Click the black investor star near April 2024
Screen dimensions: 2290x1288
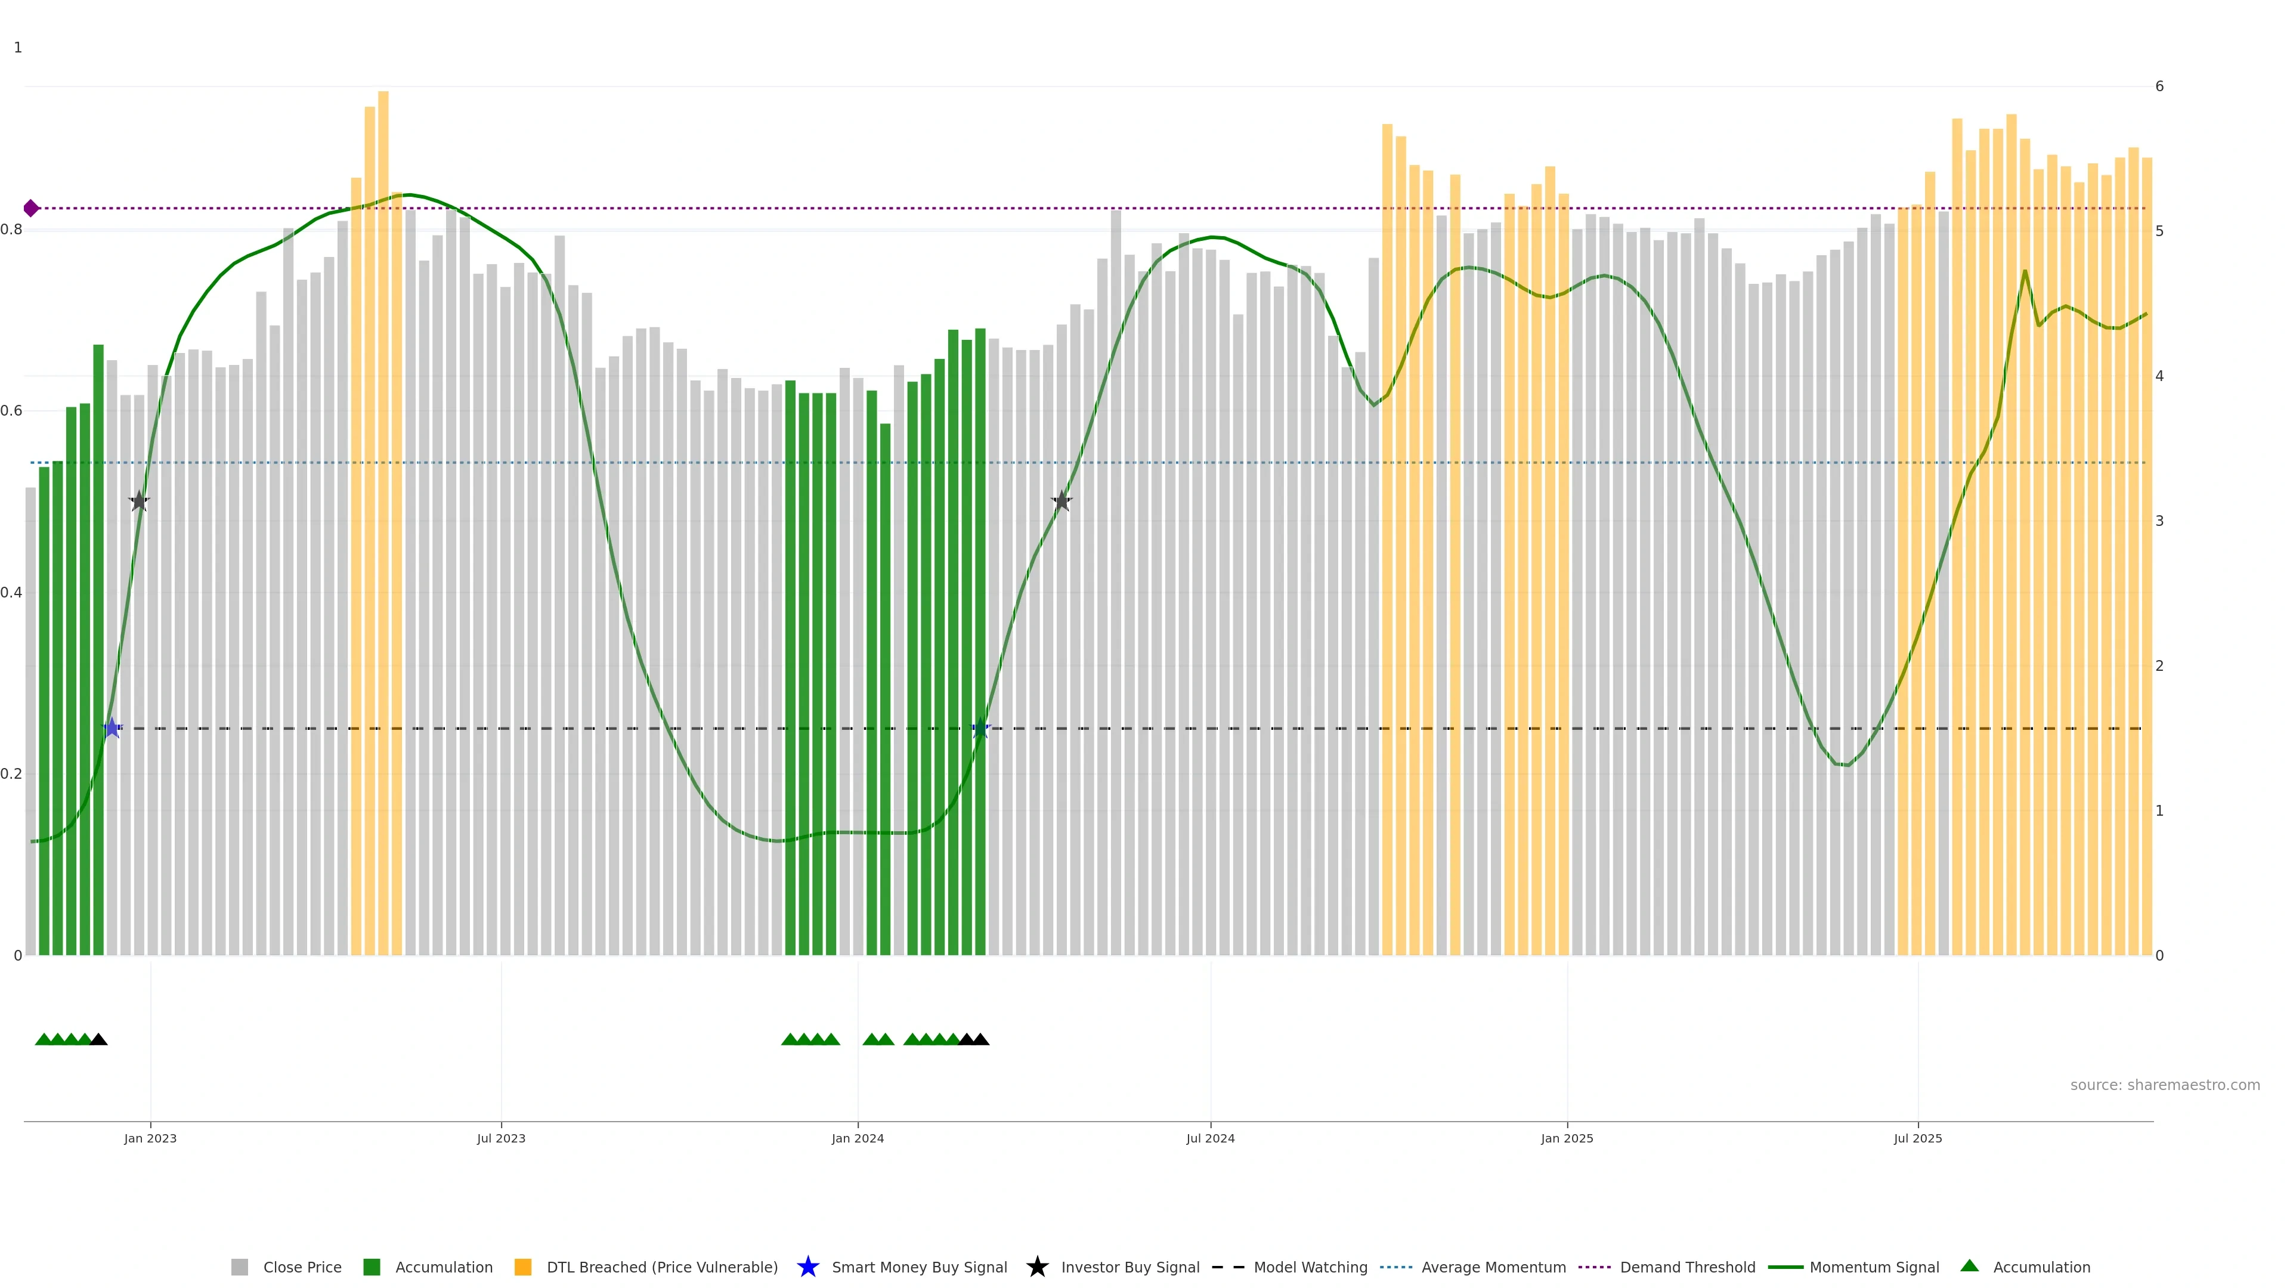1062,501
